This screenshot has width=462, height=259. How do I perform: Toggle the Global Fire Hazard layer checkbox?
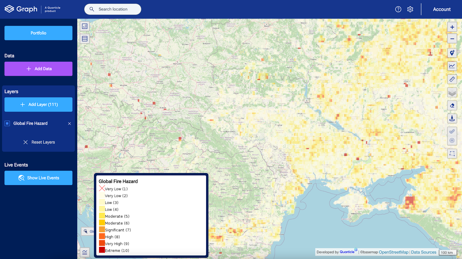(7, 123)
